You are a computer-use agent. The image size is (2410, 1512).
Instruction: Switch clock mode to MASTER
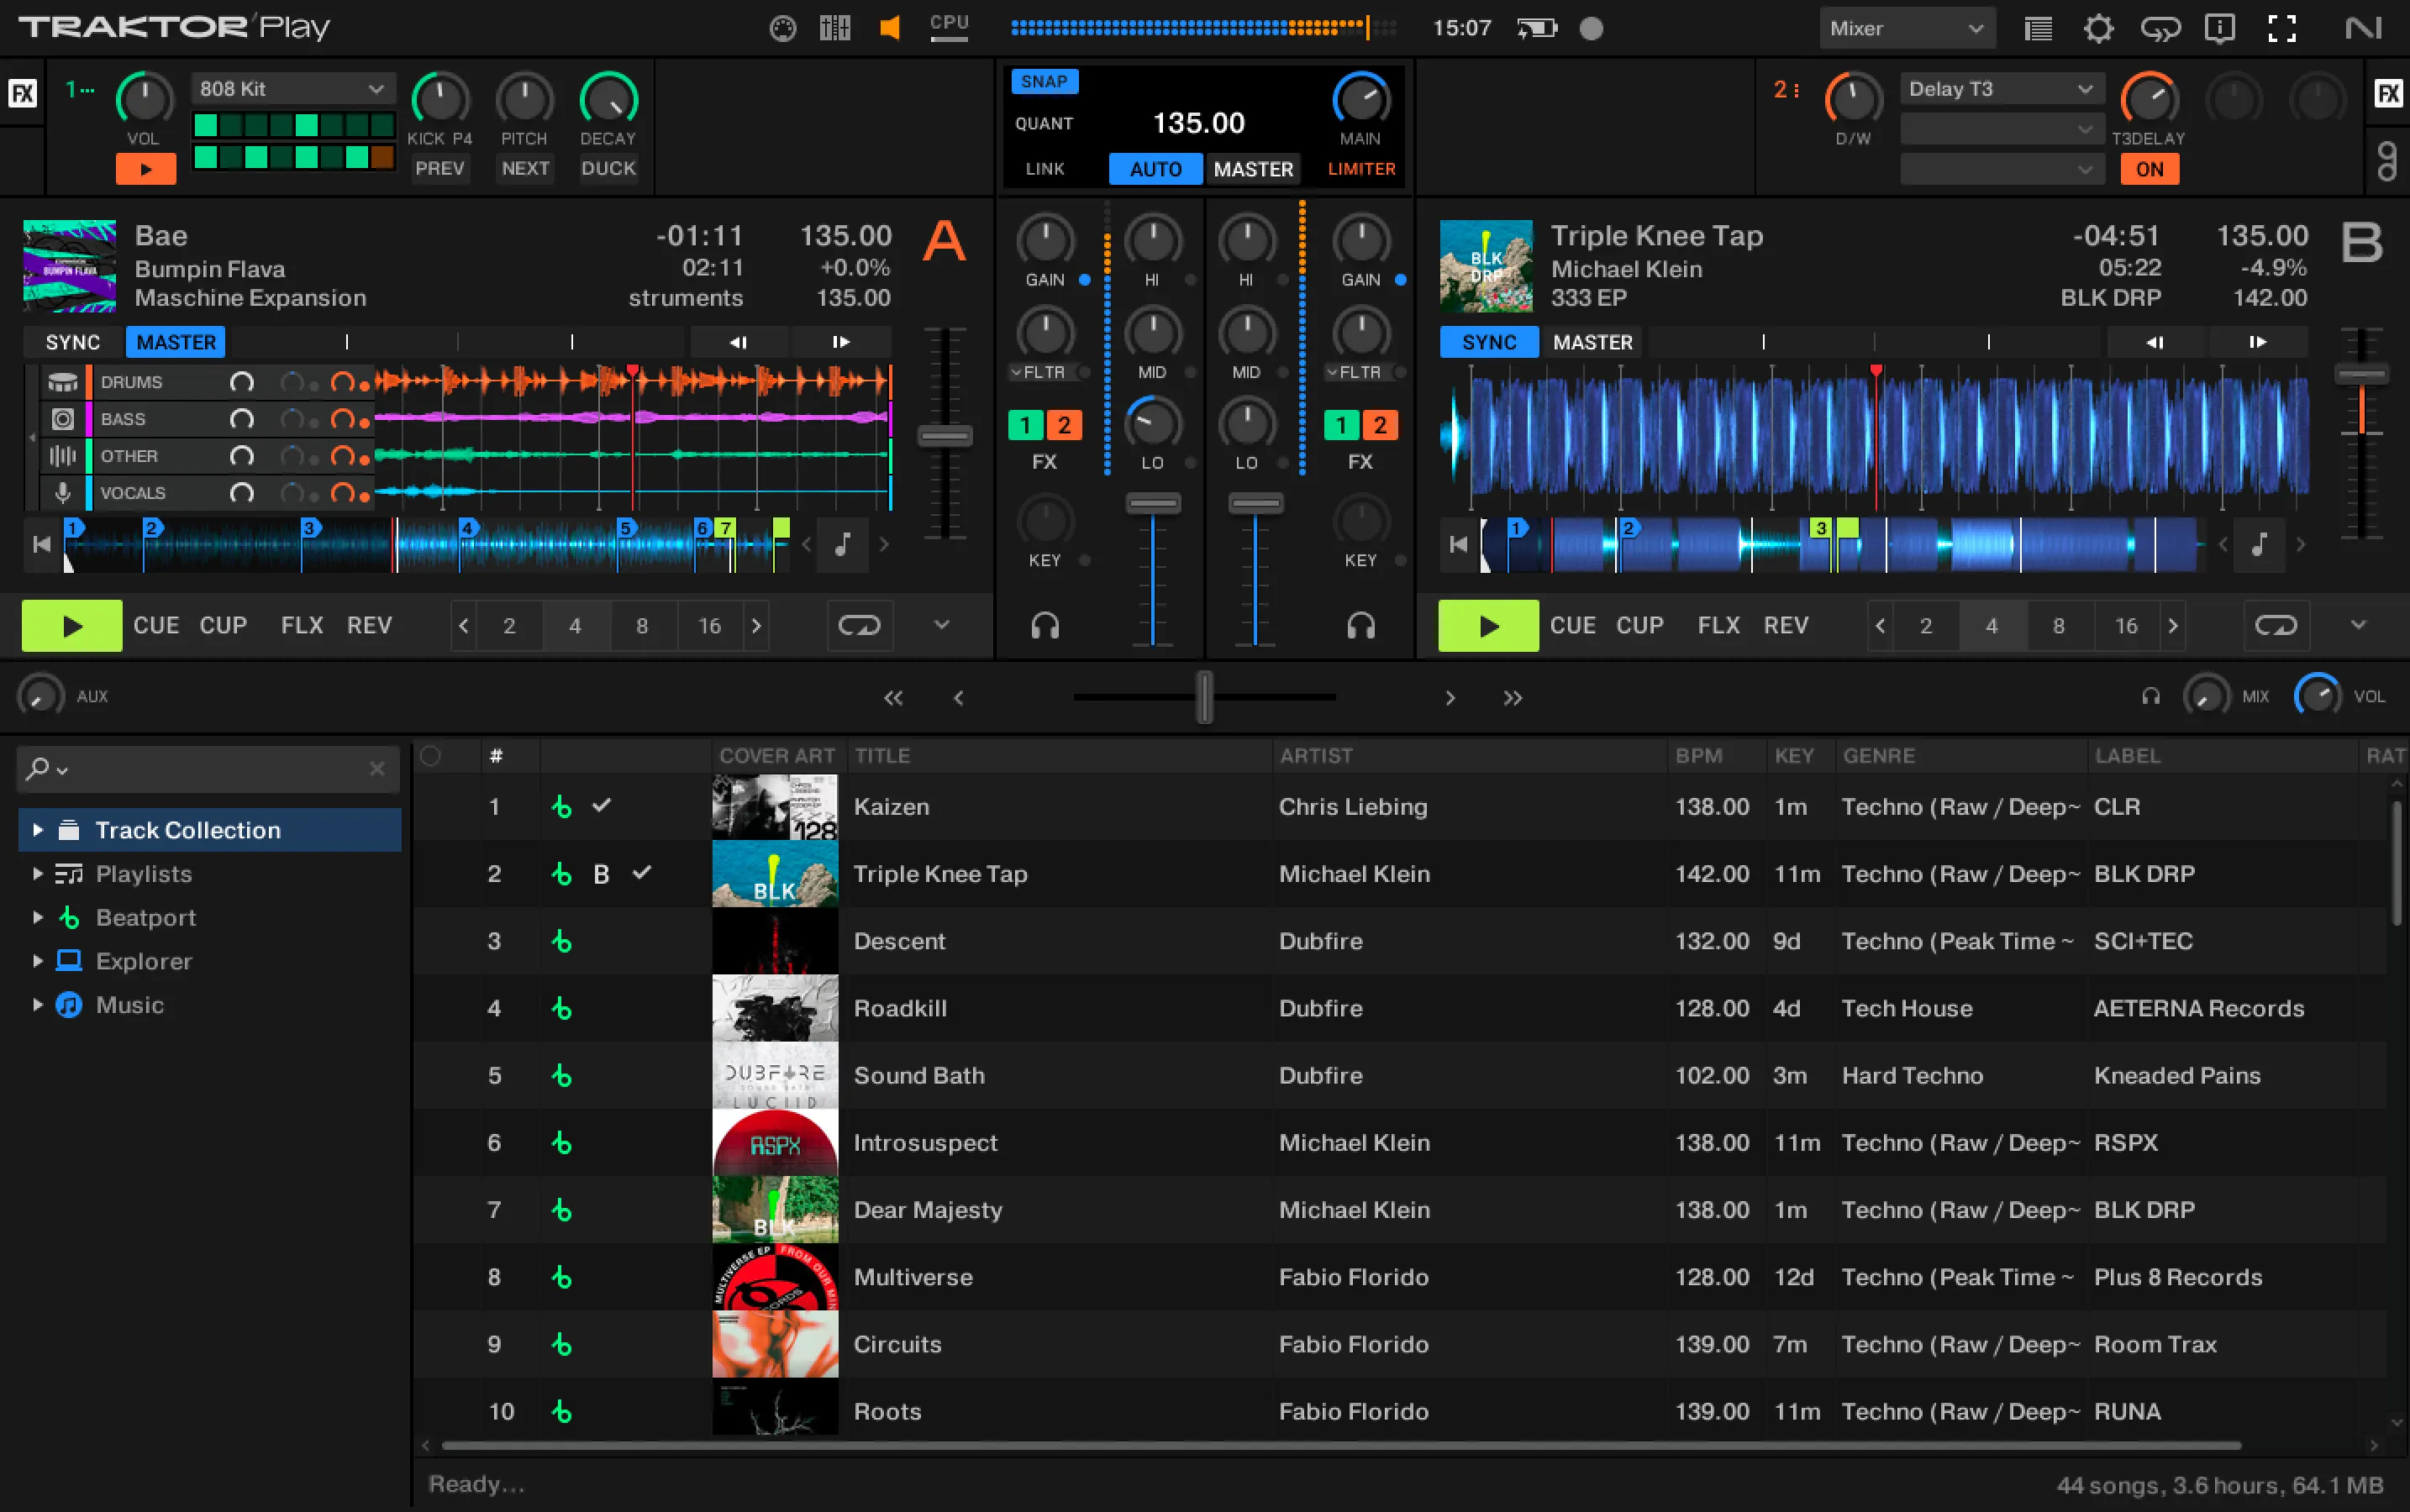point(1253,169)
